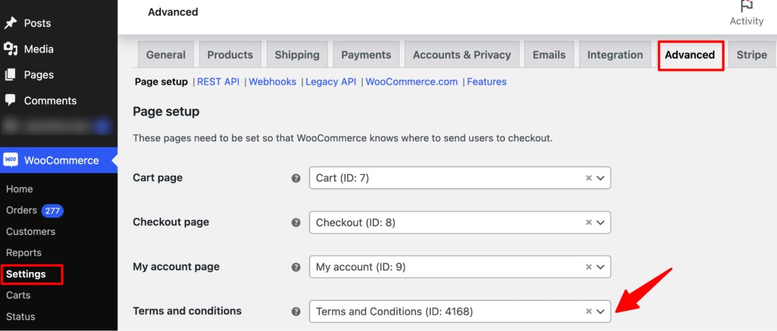Clear the Cart page selection with the × icon
This screenshot has width=777, height=331.
[x=588, y=178]
